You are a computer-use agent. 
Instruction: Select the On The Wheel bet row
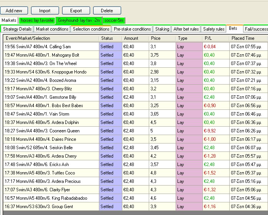136,64
